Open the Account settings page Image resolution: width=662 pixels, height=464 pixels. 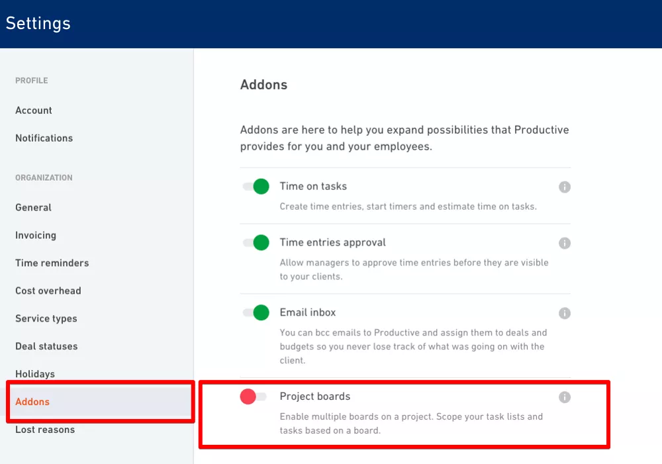point(34,110)
